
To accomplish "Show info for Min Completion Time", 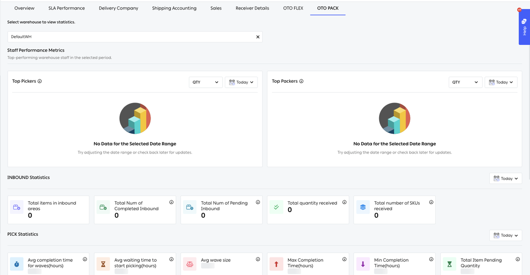I will click(431, 259).
